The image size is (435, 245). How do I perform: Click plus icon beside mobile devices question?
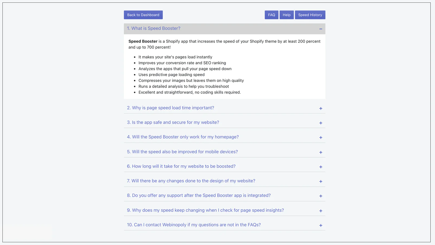(x=321, y=152)
